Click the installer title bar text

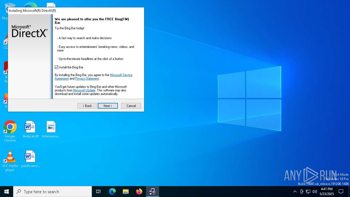(32, 11)
